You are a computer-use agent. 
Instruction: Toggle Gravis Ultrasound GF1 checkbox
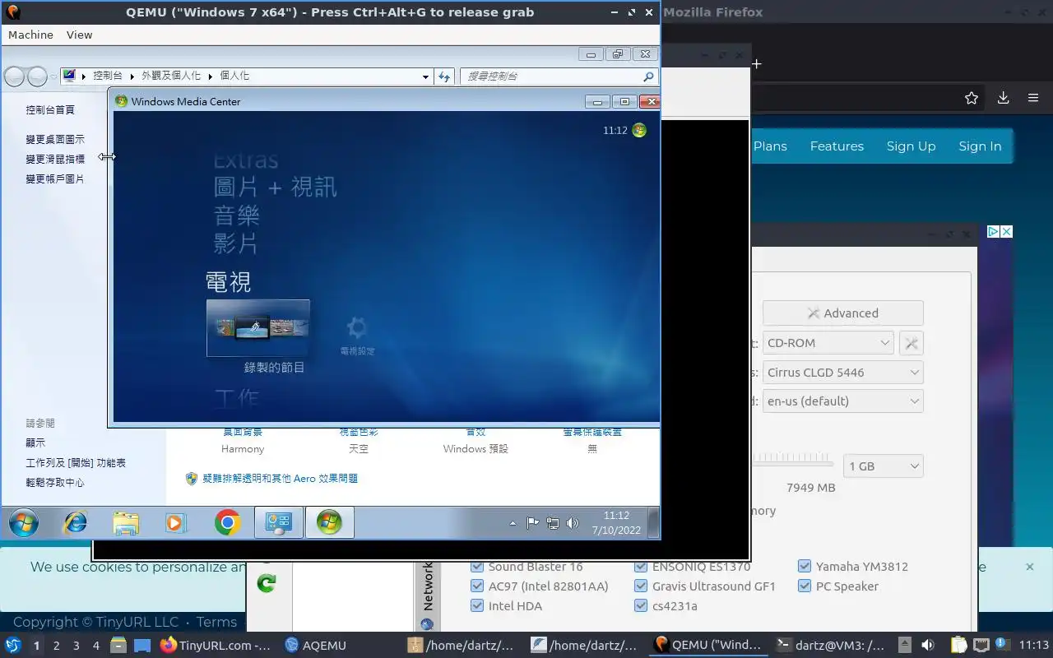[641, 586]
